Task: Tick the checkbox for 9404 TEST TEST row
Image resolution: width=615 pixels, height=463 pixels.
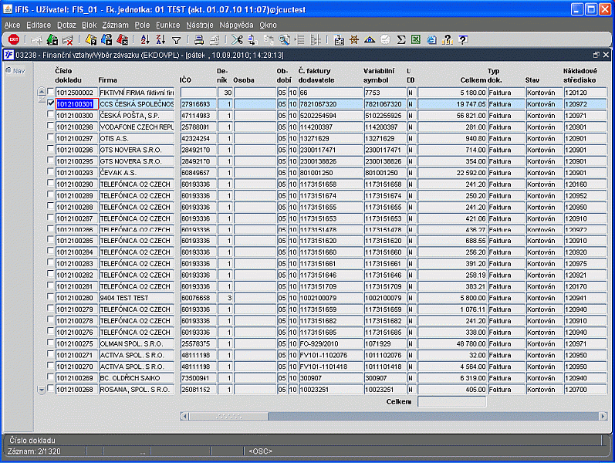Action: [50, 296]
